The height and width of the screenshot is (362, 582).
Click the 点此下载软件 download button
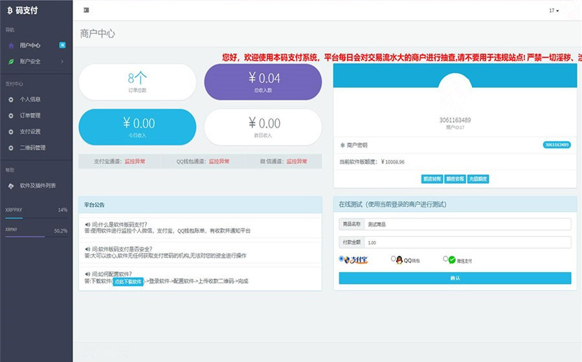tap(128, 282)
